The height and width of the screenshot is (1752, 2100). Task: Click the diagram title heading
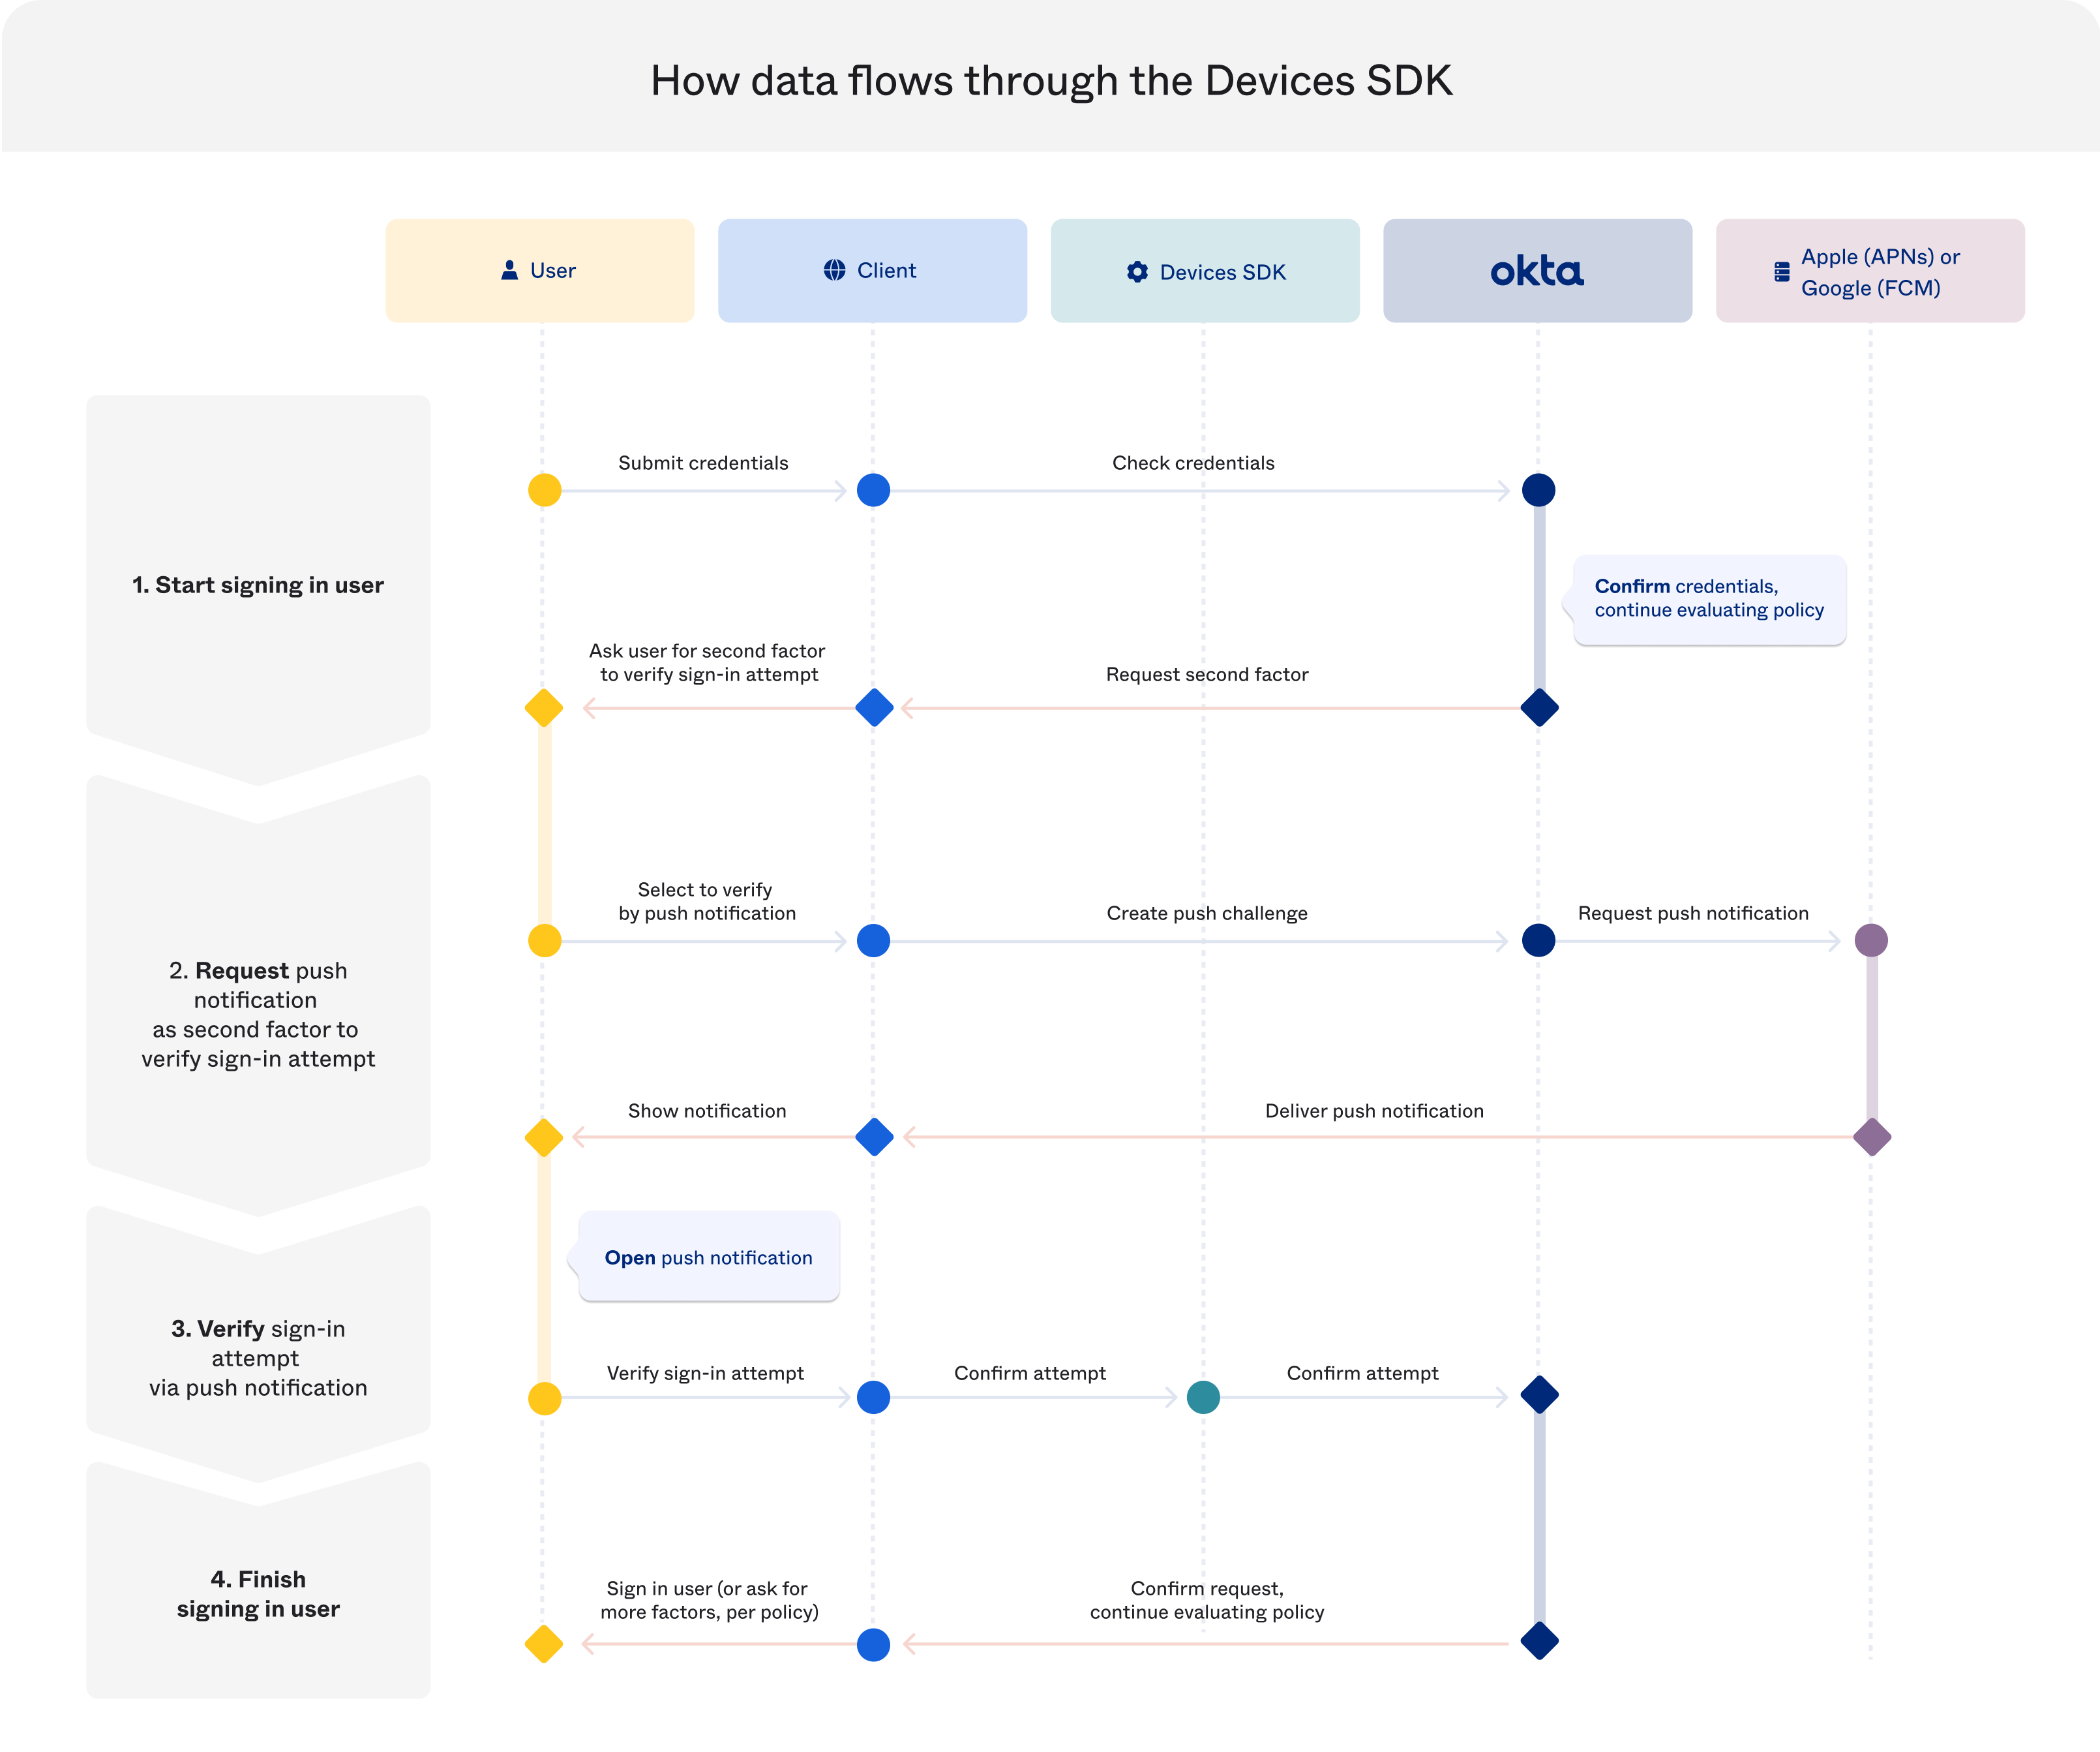tap(1051, 81)
